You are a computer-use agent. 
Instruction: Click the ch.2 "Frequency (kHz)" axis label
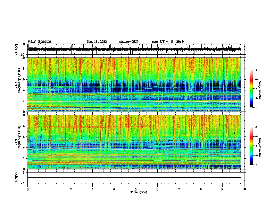19,138
